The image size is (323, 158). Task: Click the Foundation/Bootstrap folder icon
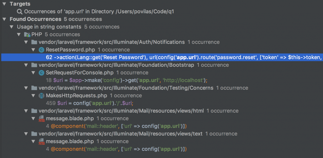(x=34, y=65)
